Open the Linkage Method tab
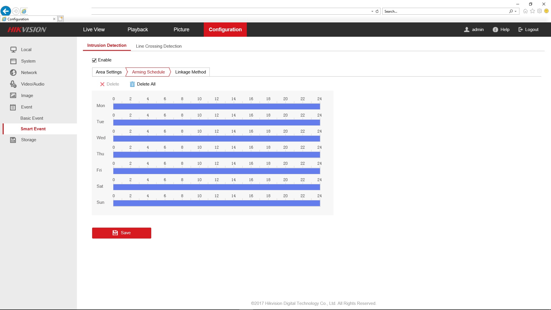Viewport: 551px width, 310px height. click(191, 72)
